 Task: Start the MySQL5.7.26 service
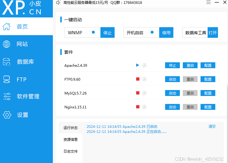coord(172,93)
